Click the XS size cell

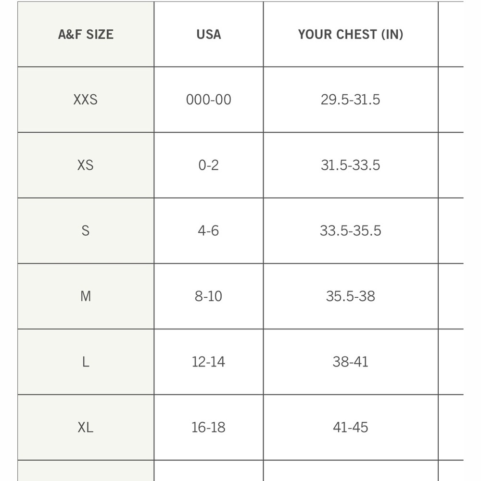(x=86, y=165)
